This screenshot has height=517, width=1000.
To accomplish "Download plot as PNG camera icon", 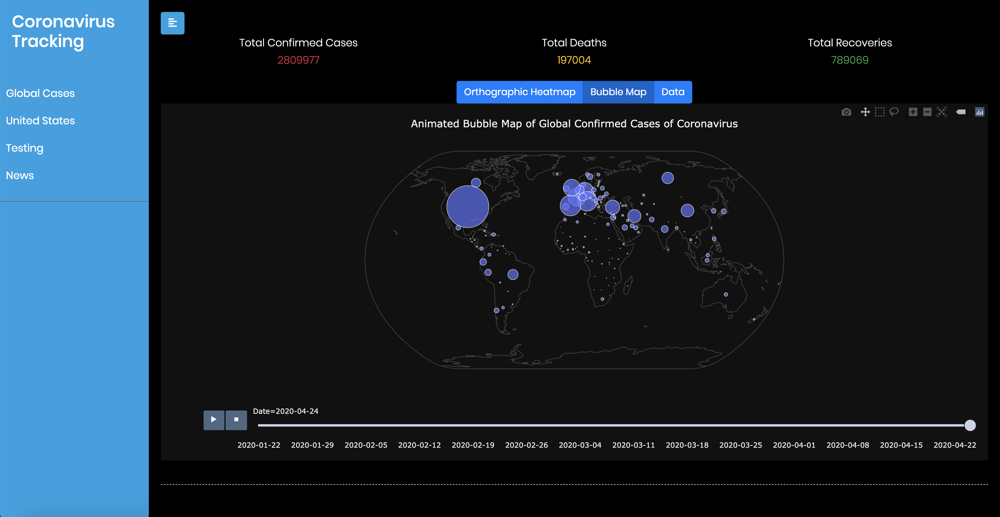I will (846, 112).
